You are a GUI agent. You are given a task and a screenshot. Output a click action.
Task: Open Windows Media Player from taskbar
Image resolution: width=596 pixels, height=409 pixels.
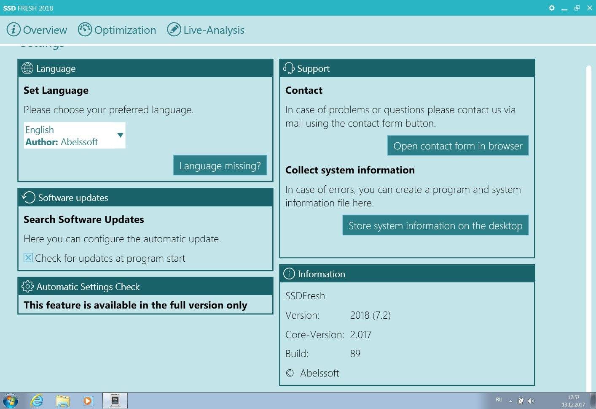[x=88, y=401]
